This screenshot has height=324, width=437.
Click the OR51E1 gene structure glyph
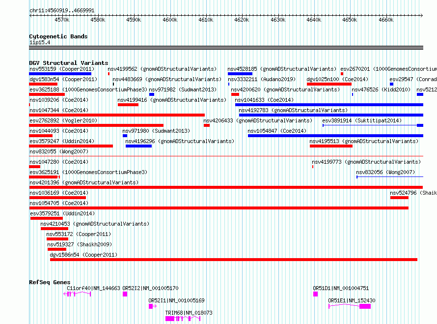click(x=350, y=306)
